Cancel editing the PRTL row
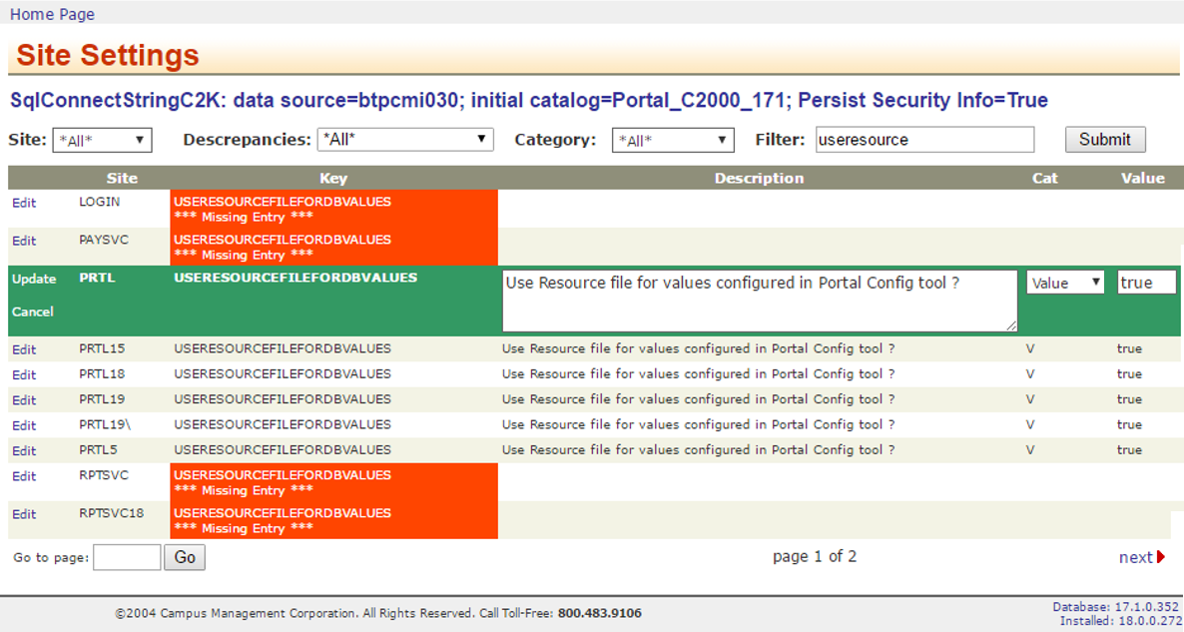Screen dimensions: 1184x632 point(33,312)
